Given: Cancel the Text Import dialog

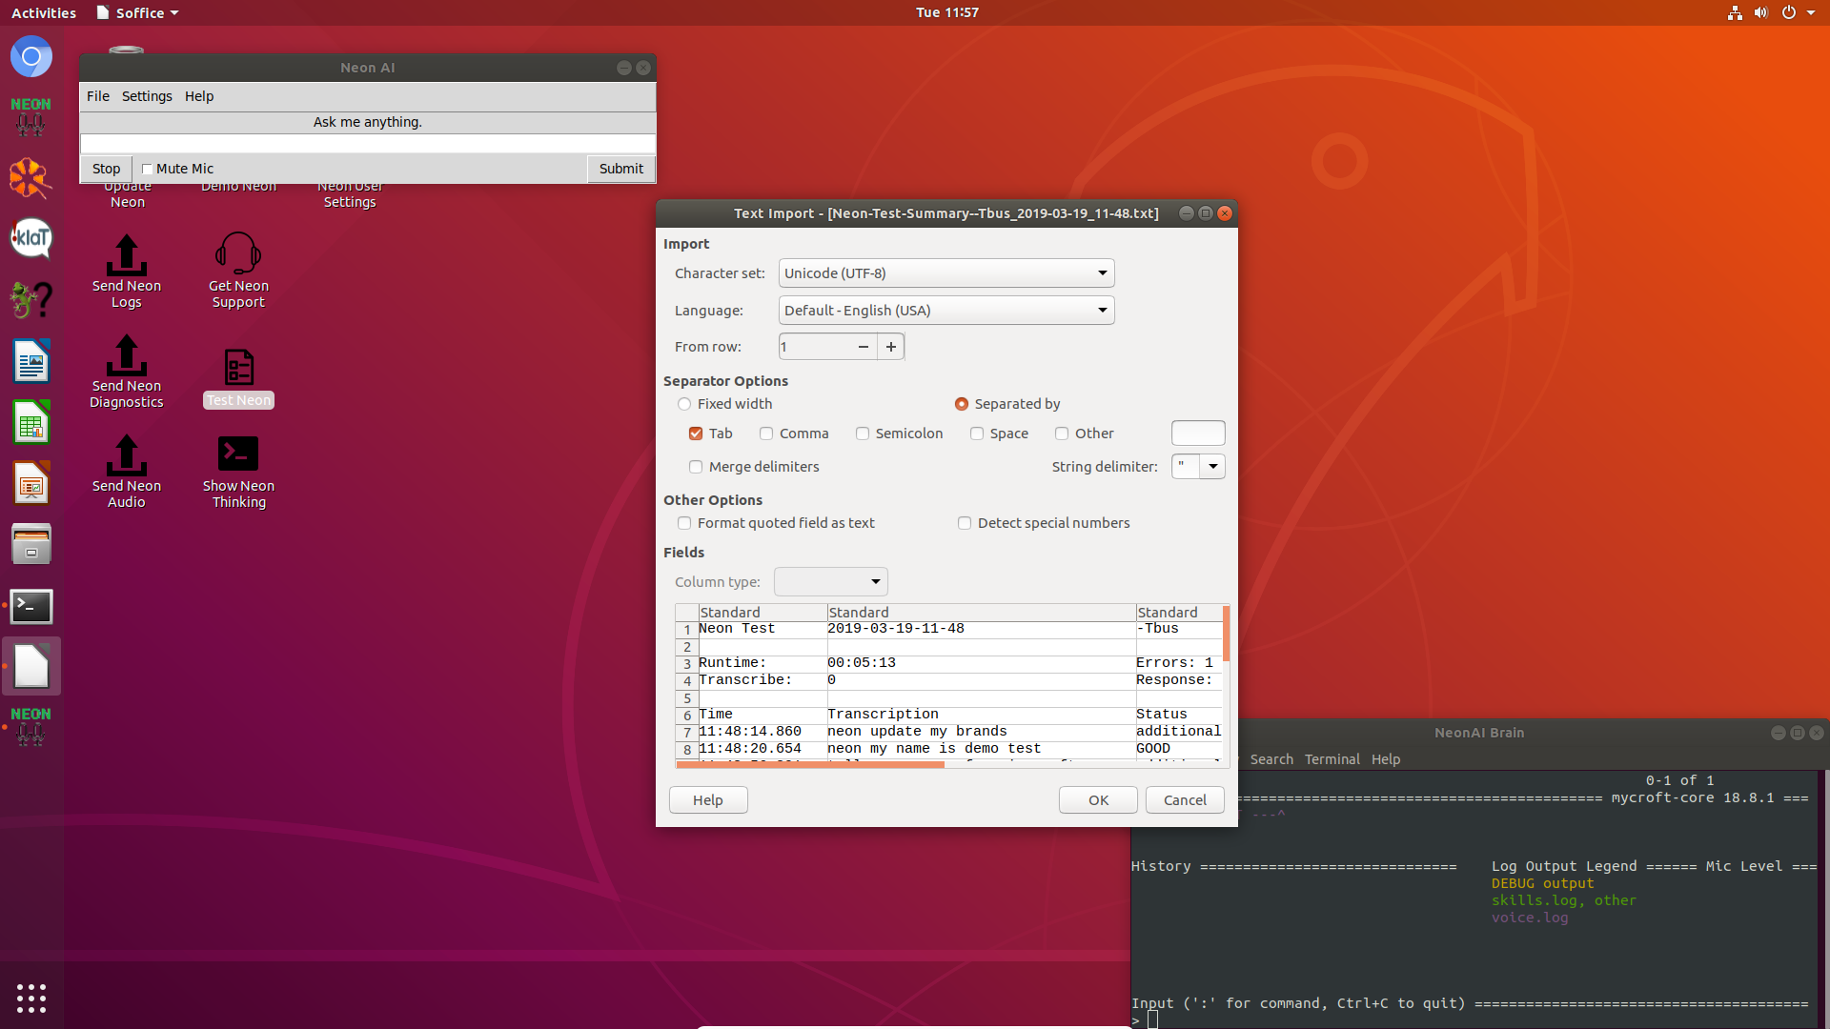Looking at the screenshot, I should pyautogui.click(x=1185, y=800).
